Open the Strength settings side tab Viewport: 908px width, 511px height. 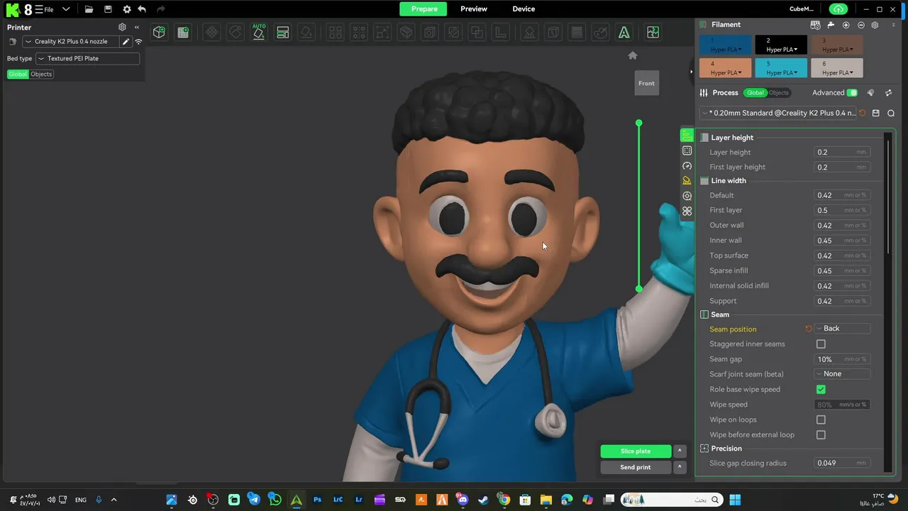(687, 150)
